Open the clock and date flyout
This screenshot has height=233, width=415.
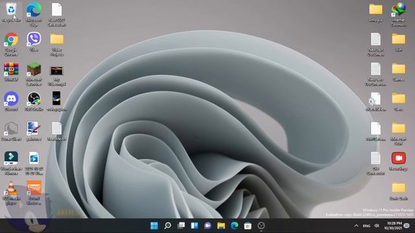pos(393,226)
